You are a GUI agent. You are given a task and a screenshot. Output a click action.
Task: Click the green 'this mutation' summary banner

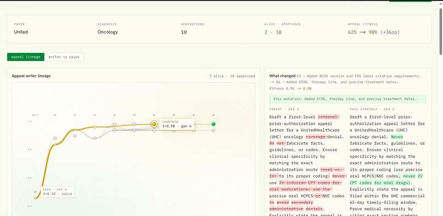coord(348,99)
